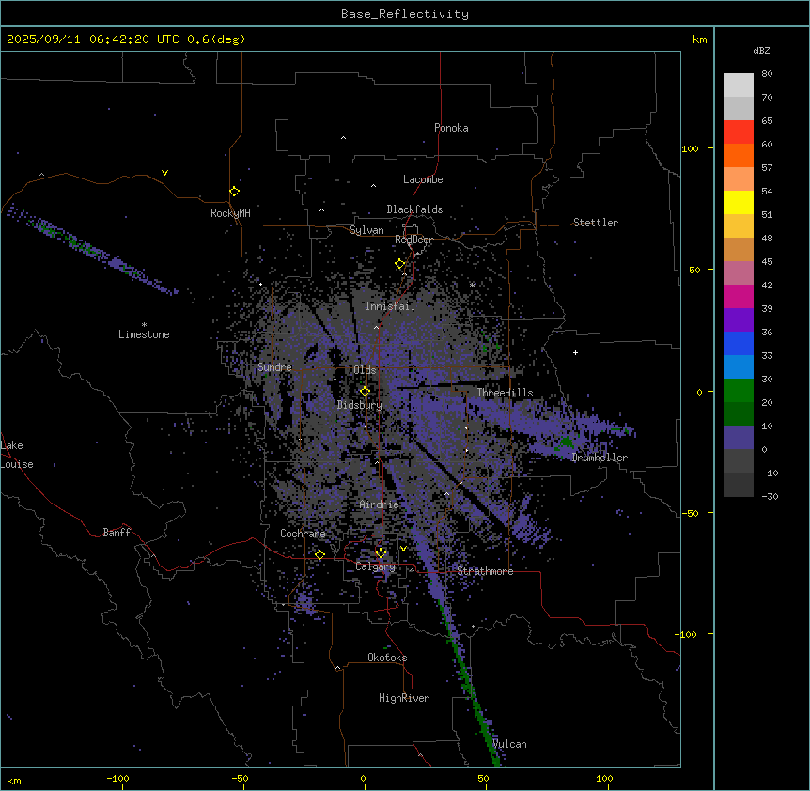This screenshot has width=810, height=791.
Task: Click the Innisfail city label
Action: click(390, 306)
